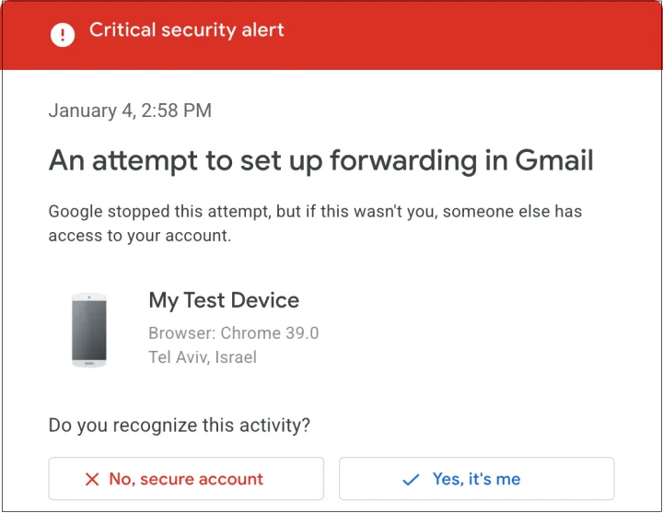
Task: Click the word "Gmail" in the heading
Action: tap(553, 161)
